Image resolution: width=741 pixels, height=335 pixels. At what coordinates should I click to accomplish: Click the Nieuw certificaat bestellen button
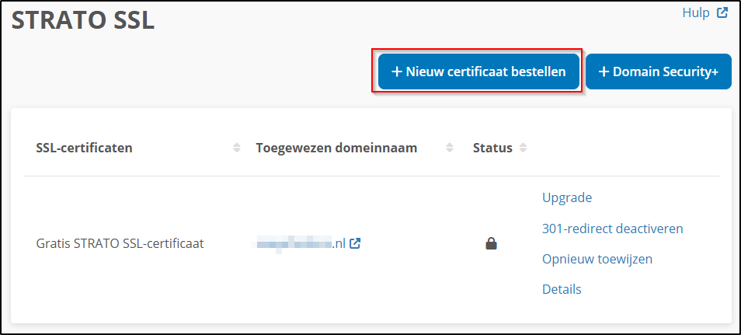478,72
